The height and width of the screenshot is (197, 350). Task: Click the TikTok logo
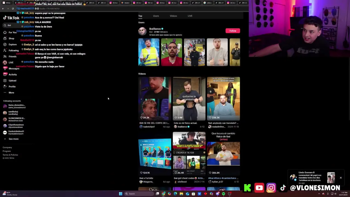click(x=11, y=18)
